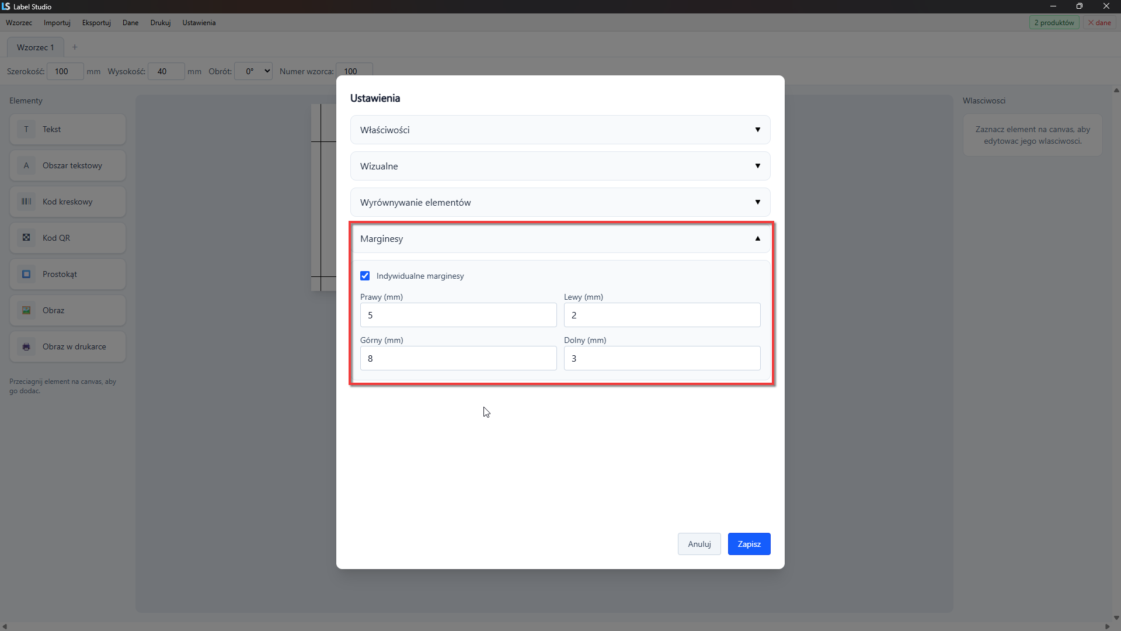Click the Lewy (mm) margin field
This screenshot has height=631, width=1121.
coord(662,315)
